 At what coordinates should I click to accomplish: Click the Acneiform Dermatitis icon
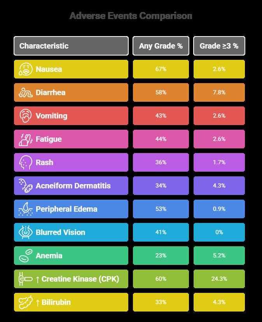pos(26,186)
